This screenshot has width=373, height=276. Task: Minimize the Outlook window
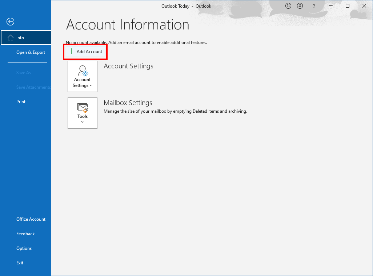pyautogui.click(x=331, y=6)
